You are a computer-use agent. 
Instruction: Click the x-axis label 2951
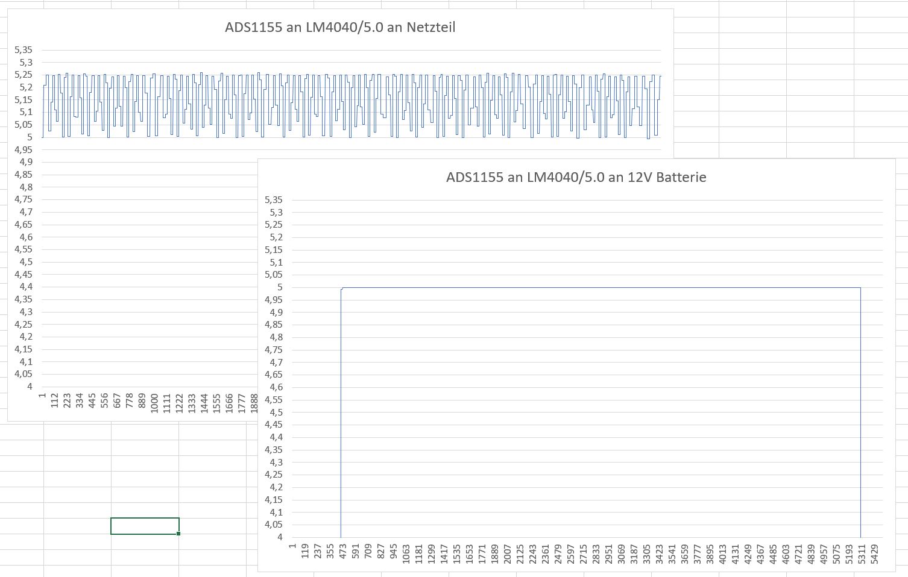(x=609, y=554)
